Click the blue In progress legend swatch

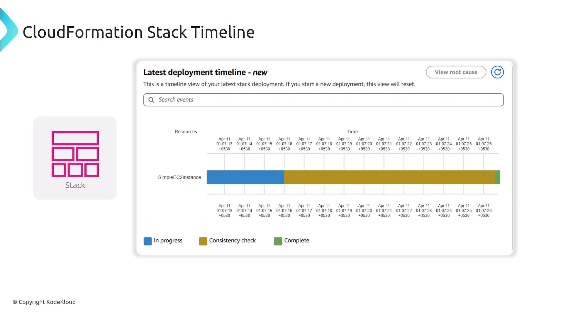tap(148, 241)
